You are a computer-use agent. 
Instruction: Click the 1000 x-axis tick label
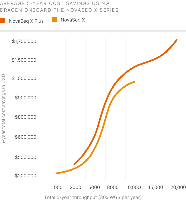[57, 187]
